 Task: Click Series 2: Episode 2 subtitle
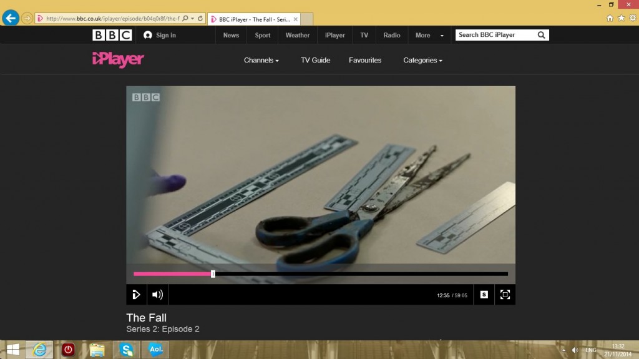tap(163, 329)
